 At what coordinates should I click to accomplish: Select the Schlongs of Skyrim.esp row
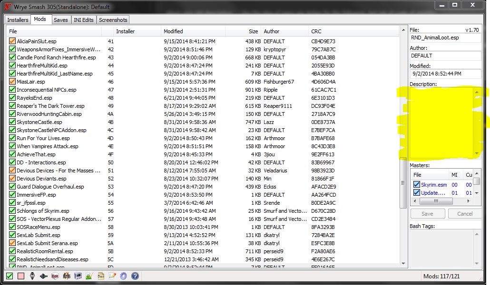point(203,211)
